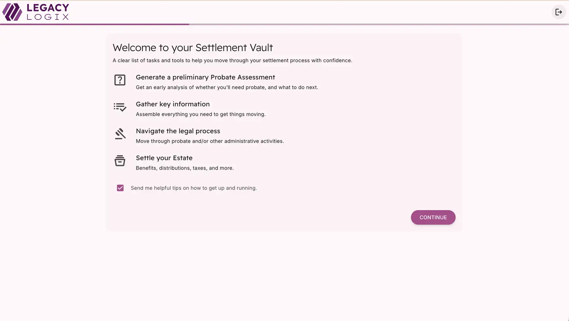The width and height of the screenshot is (569, 321).
Task: Click the 'Welcome to your Settlement Vault' title
Action: 193,48
